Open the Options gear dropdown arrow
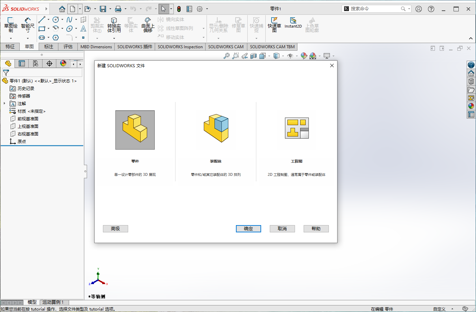476x312 pixels. pos(207,9)
